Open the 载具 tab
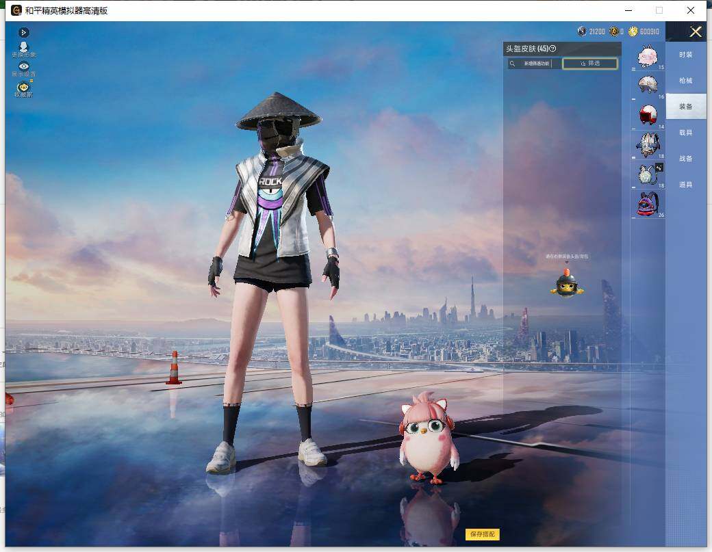 (686, 133)
